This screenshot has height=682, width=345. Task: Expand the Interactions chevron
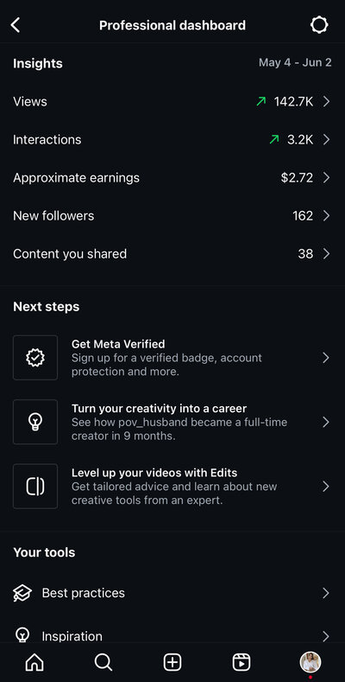pos(326,140)
